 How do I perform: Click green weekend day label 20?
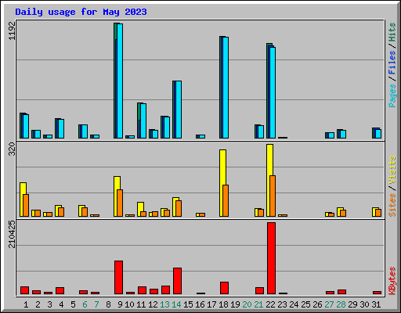247,304
